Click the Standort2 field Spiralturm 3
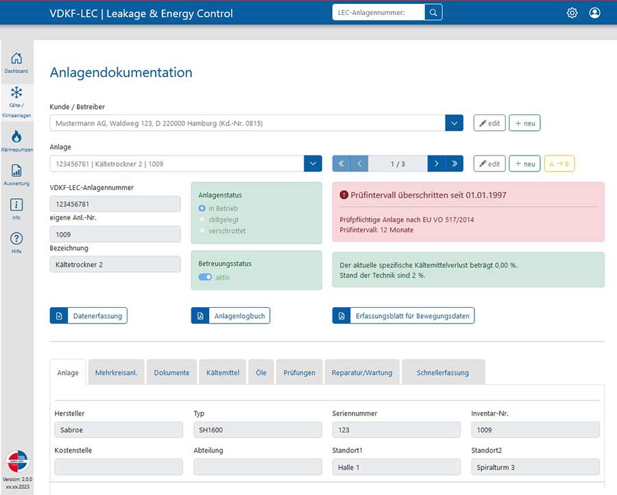This screenshot has width=617, height=495. (x=535, y=467)
